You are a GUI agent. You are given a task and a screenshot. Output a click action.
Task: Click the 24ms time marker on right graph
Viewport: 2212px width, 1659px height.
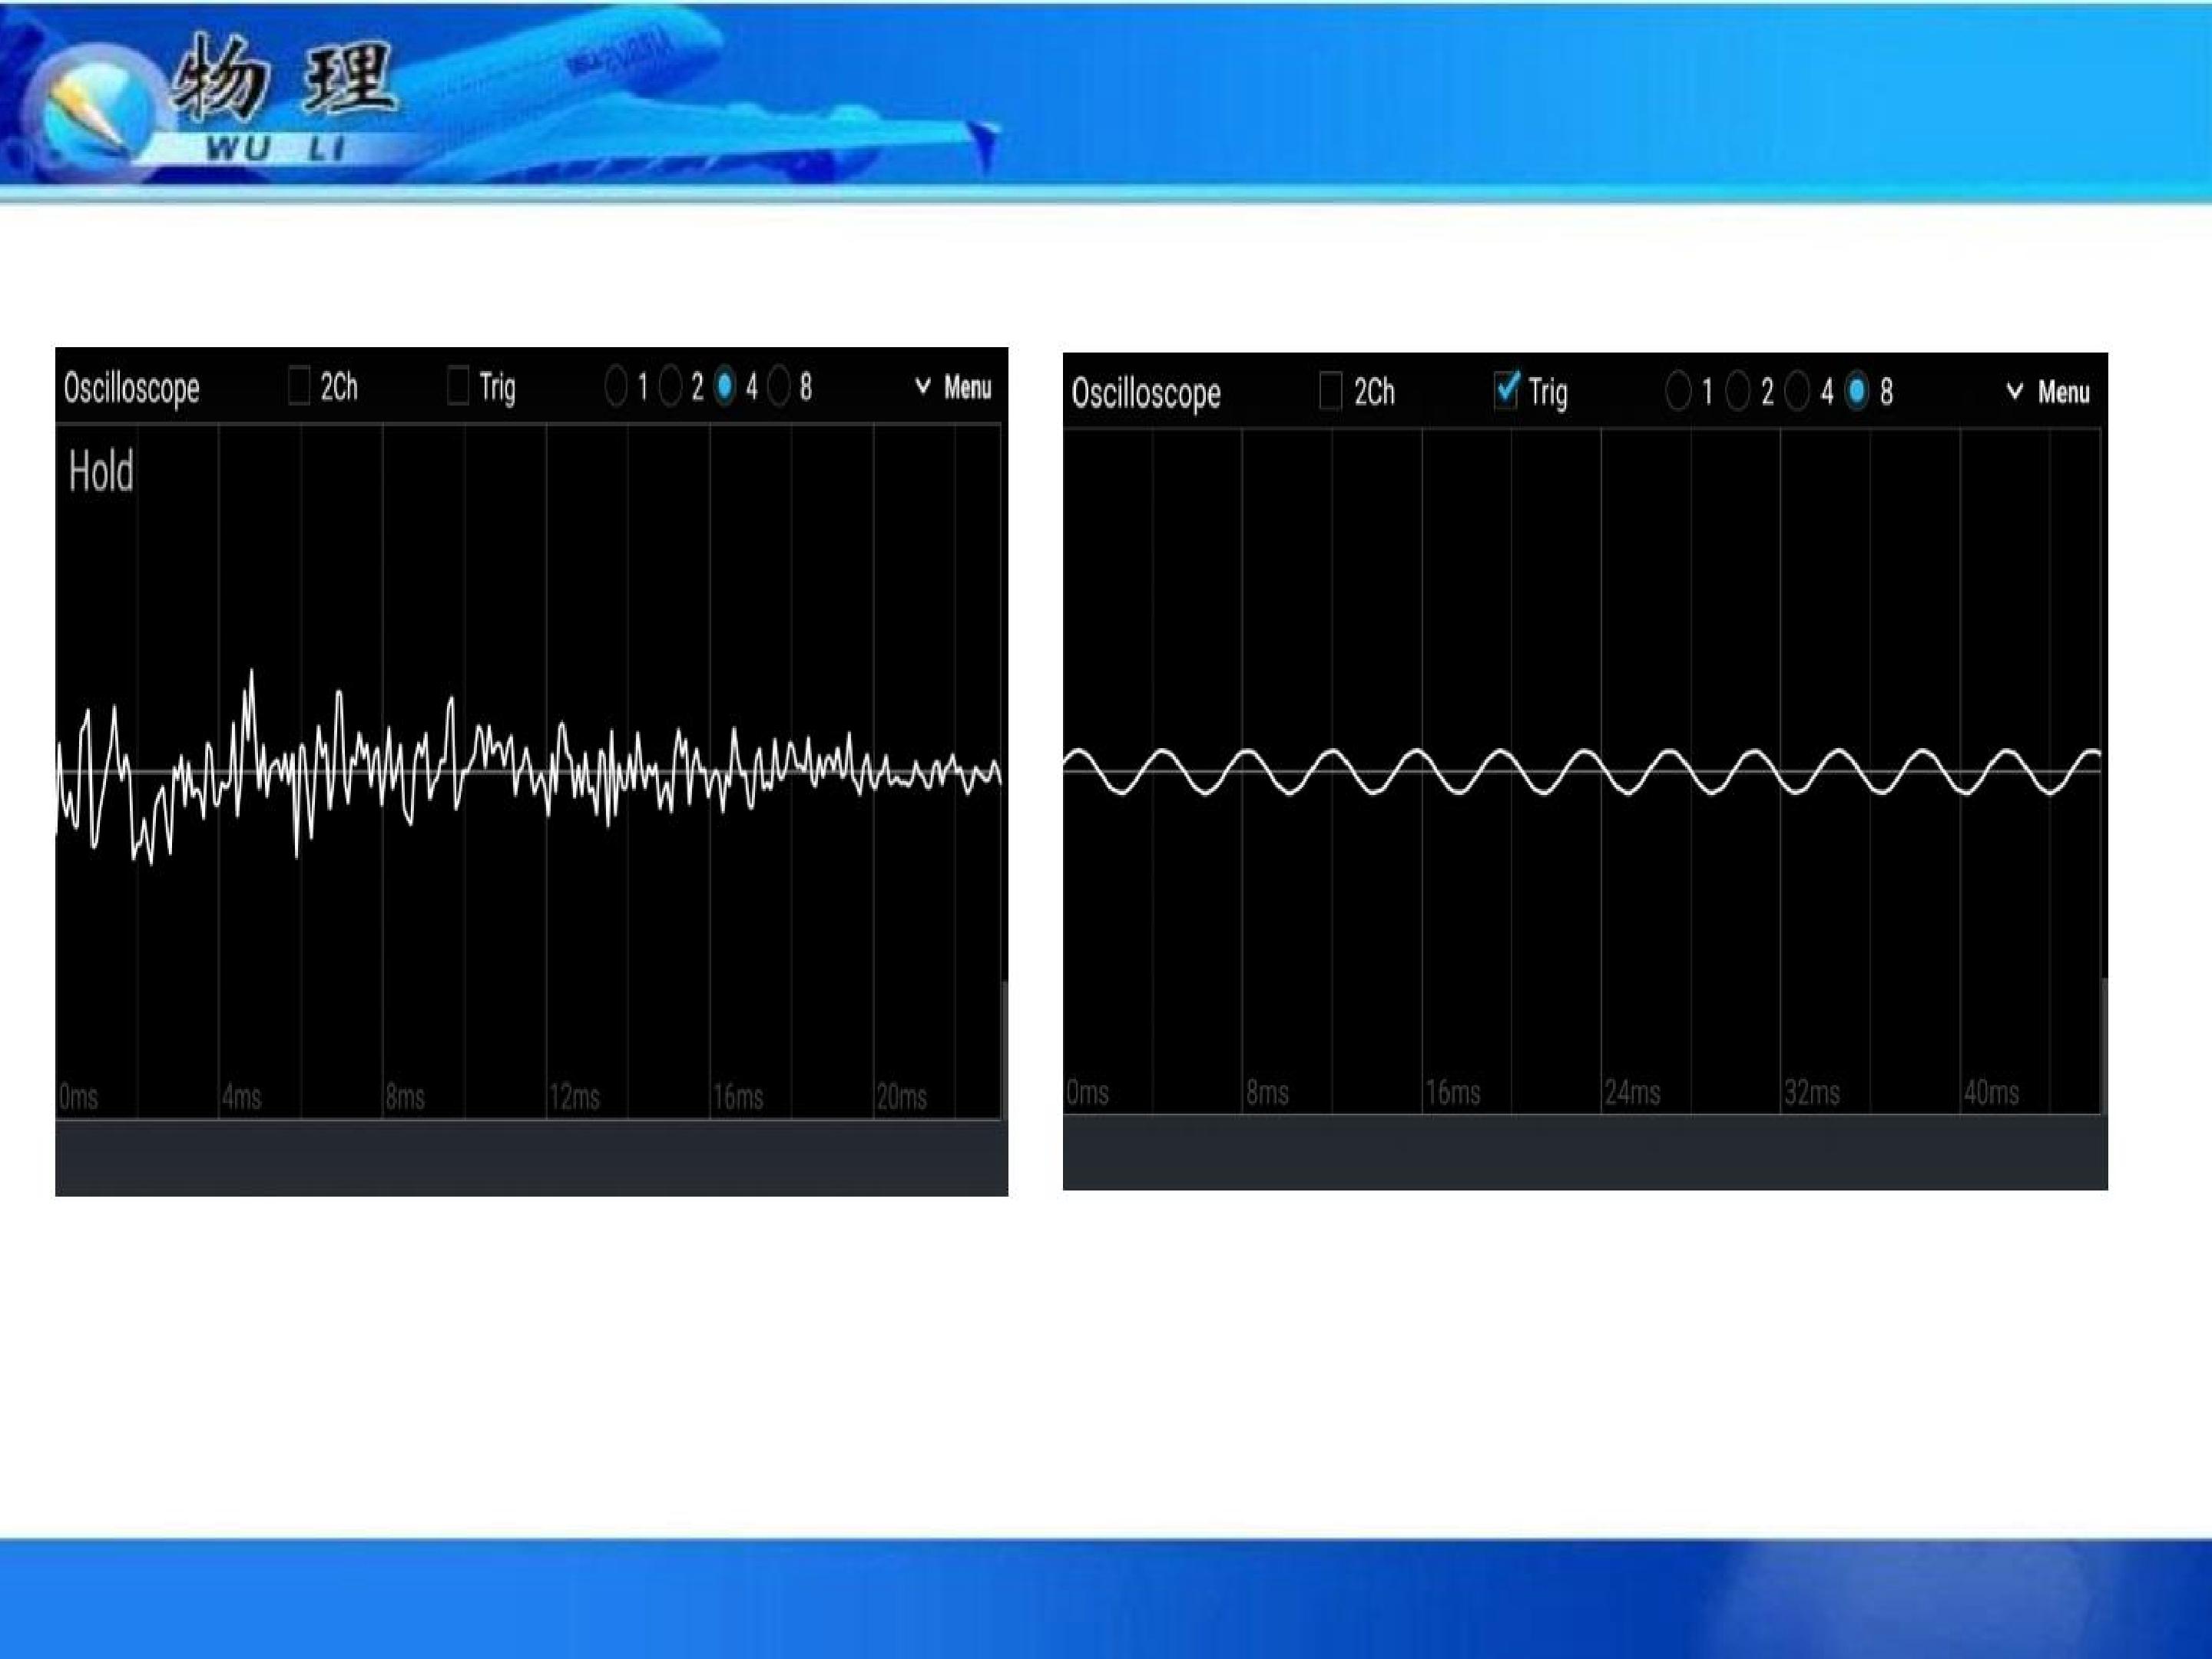pos(1633,1092)
